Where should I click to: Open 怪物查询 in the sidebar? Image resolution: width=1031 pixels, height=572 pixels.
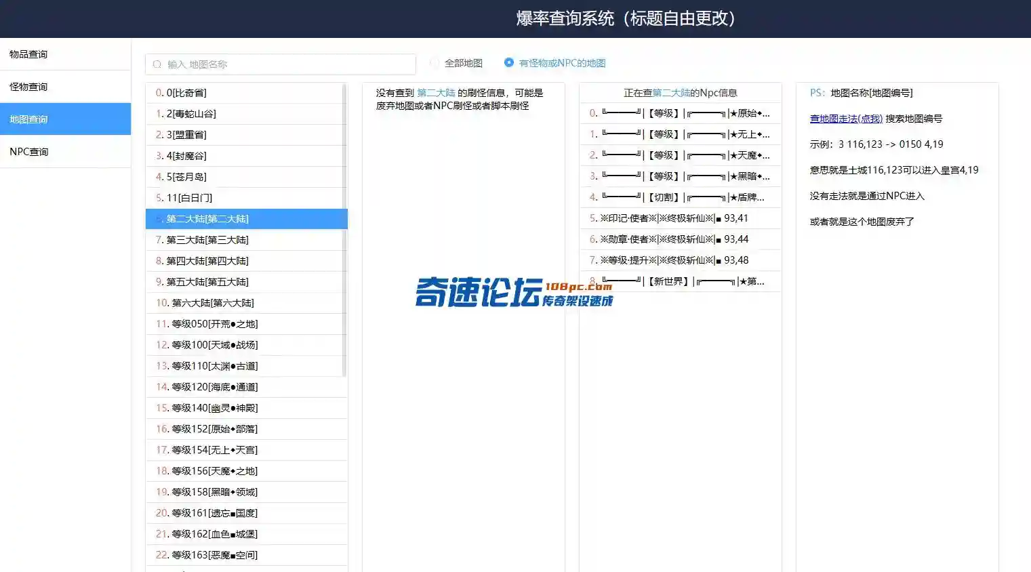click(x=65, y=87)
